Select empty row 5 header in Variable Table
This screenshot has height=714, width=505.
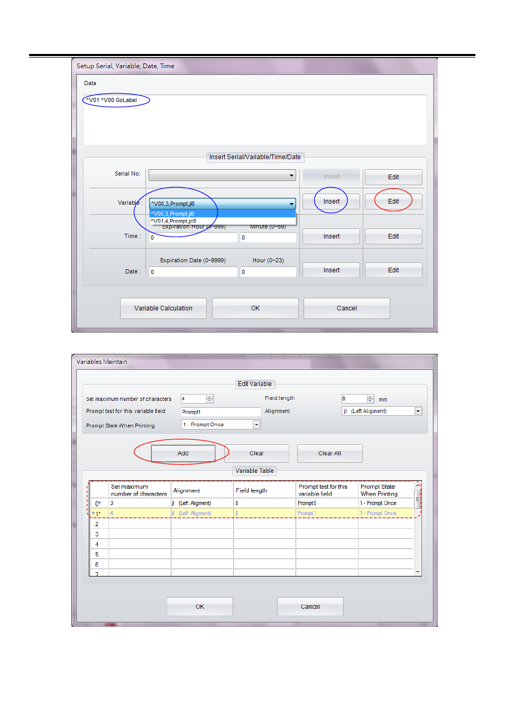click(x=98, y=554)
